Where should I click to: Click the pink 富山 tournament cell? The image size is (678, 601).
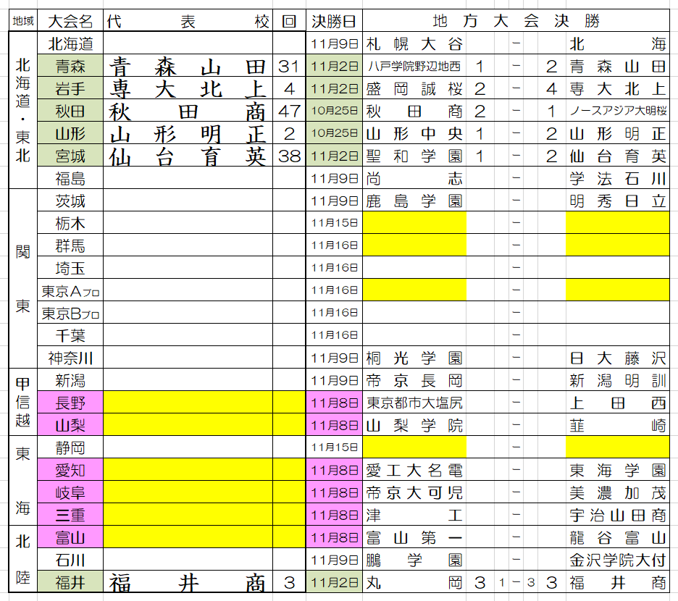coord(70,537)
